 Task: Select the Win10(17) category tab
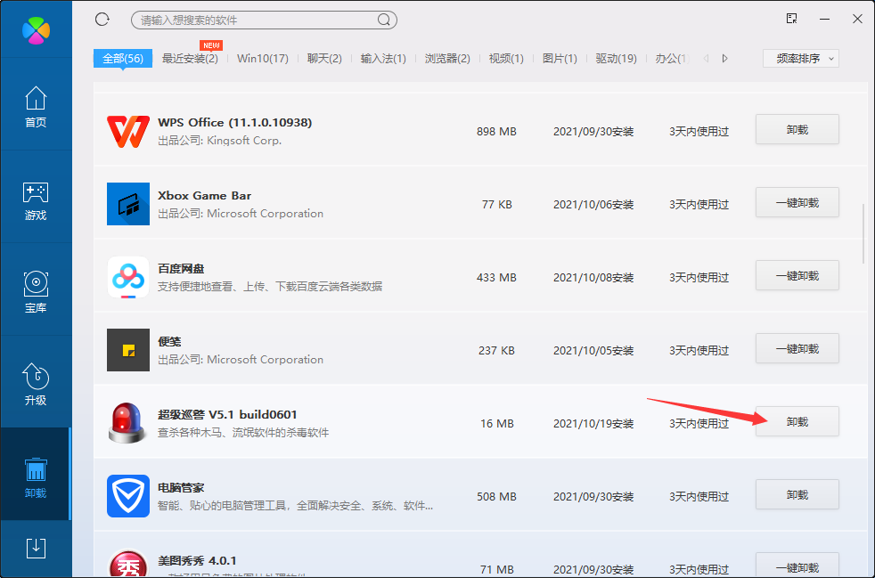(x=262, y=59)
